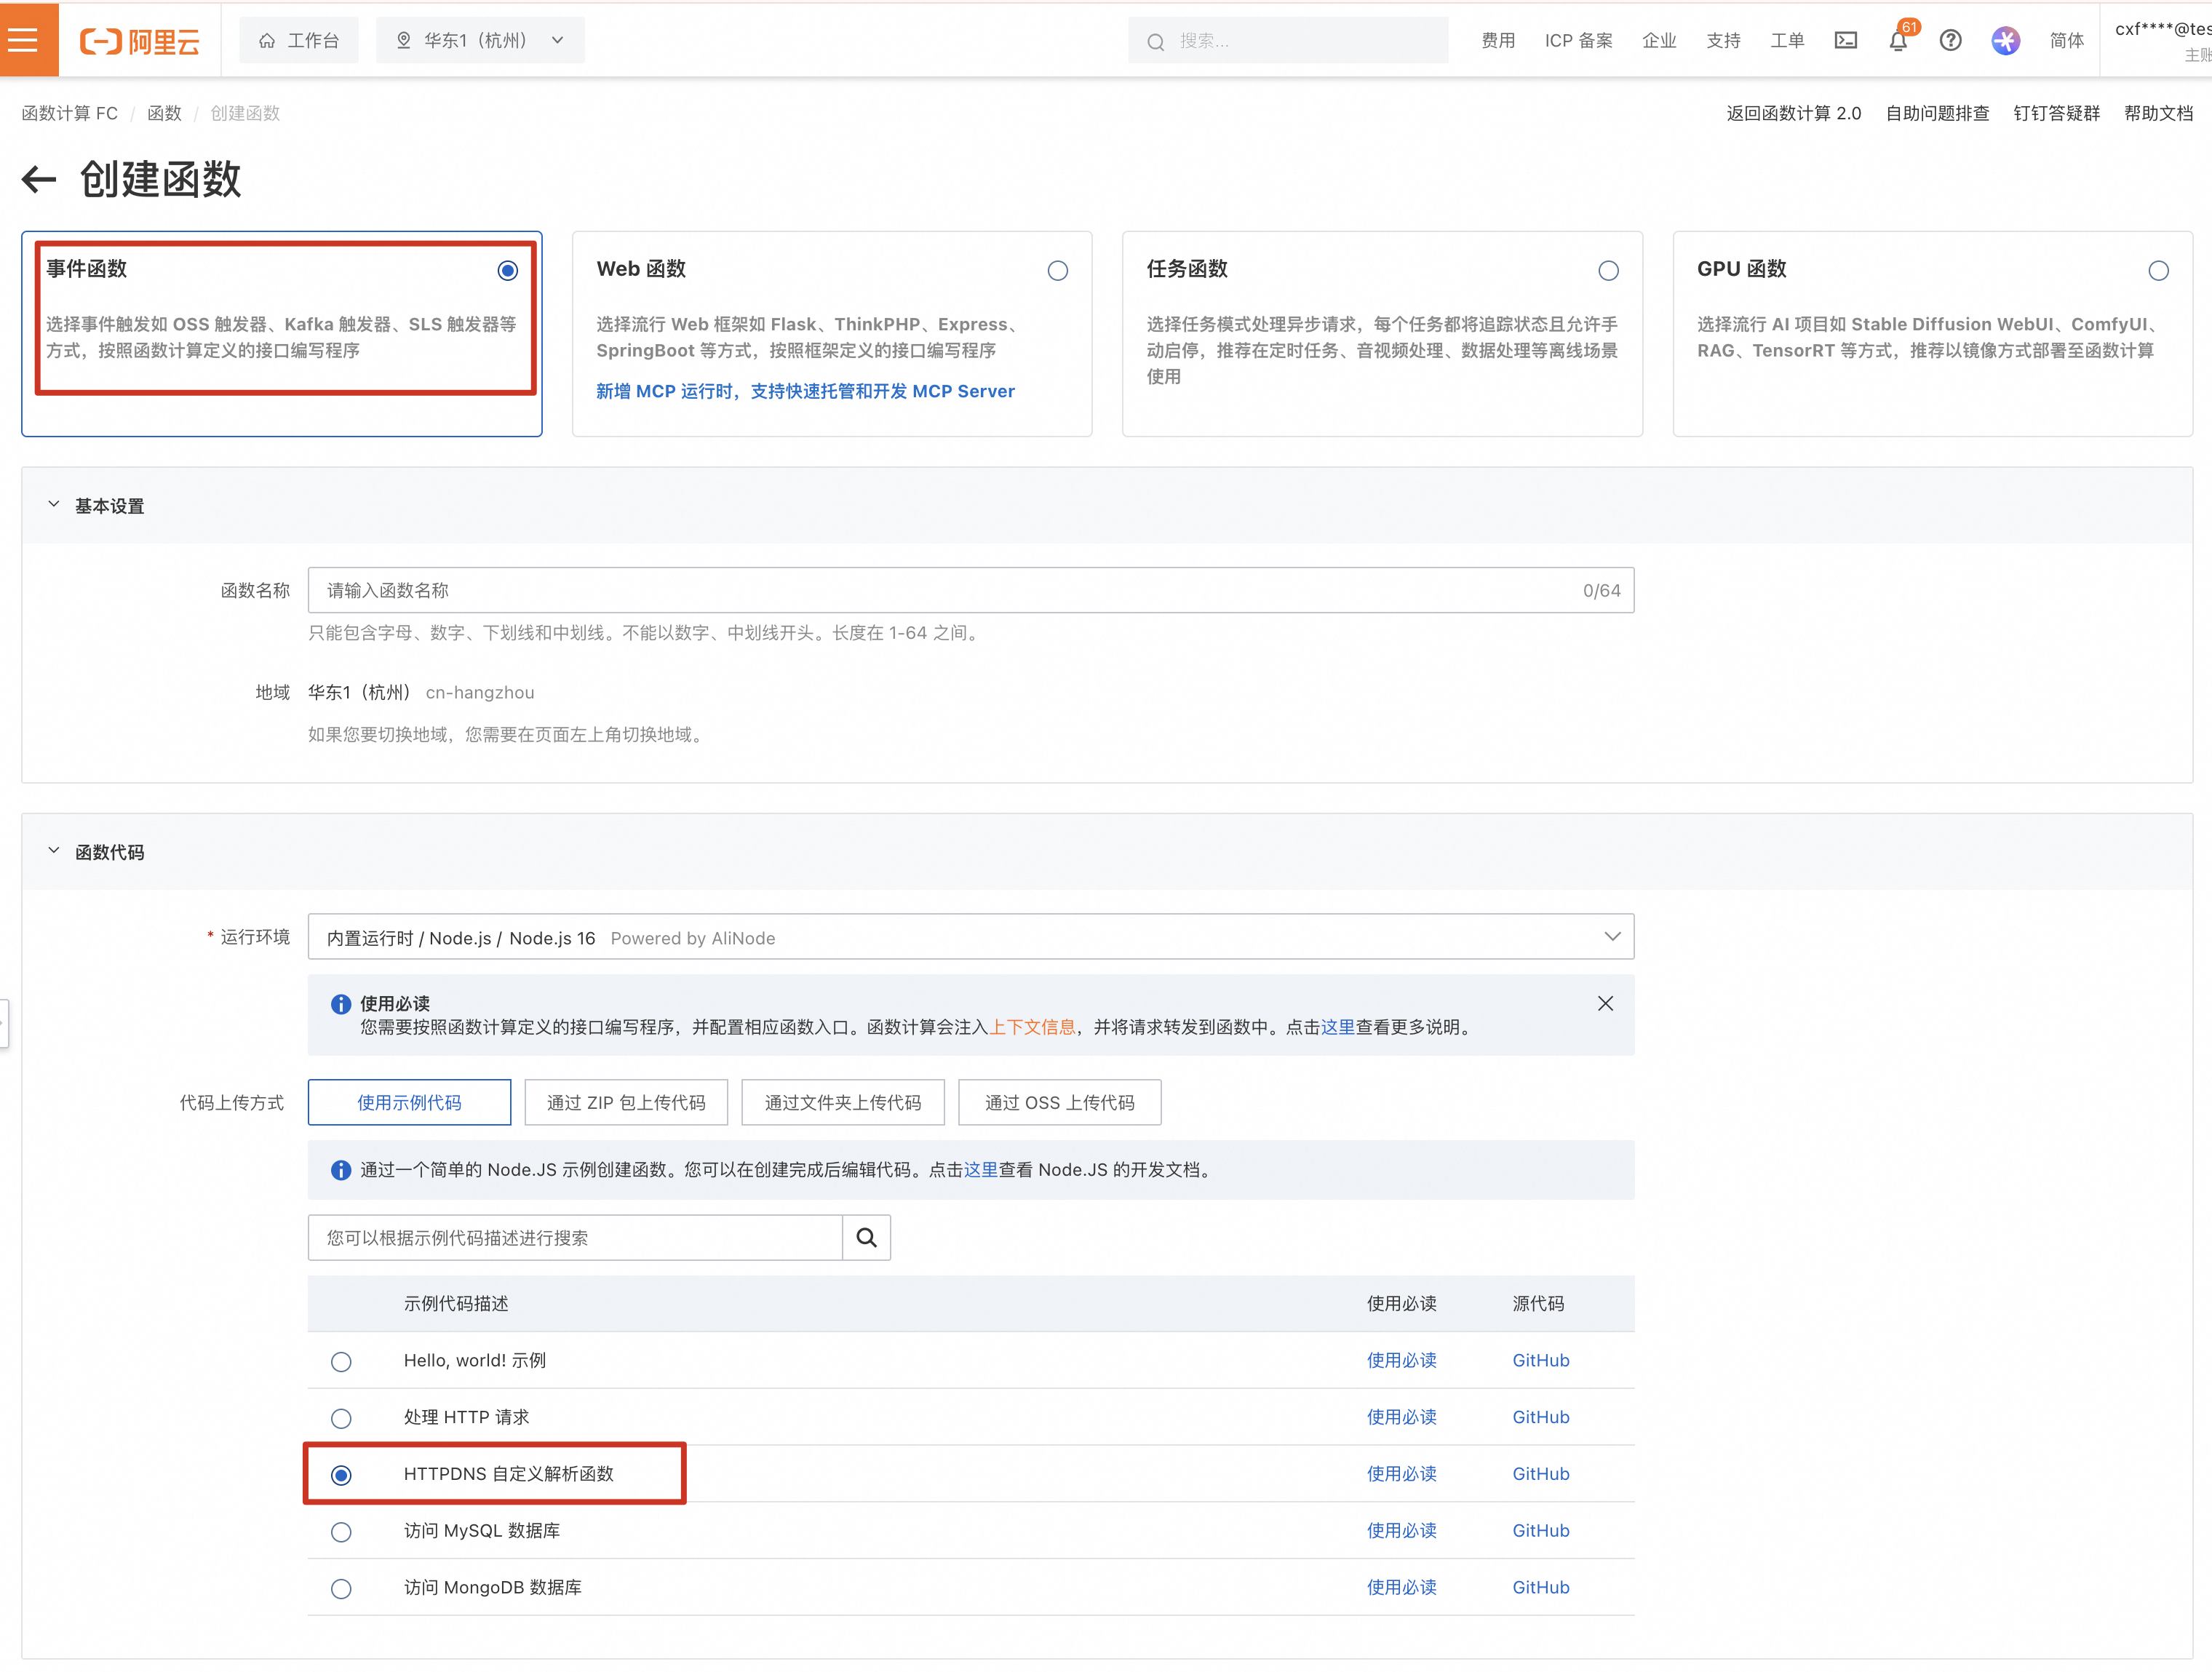Close the 使用必读 info banner
The height and width of the screenshot is (1672, 2212).
(1605, 1003)
